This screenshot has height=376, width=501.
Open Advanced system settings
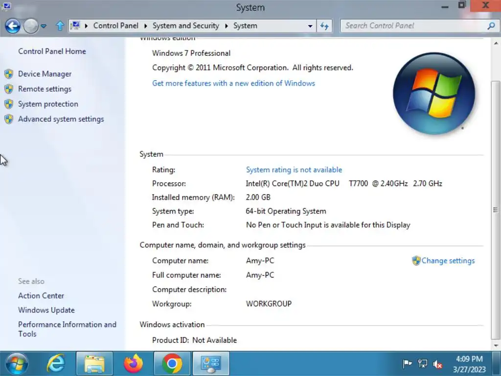61,119
